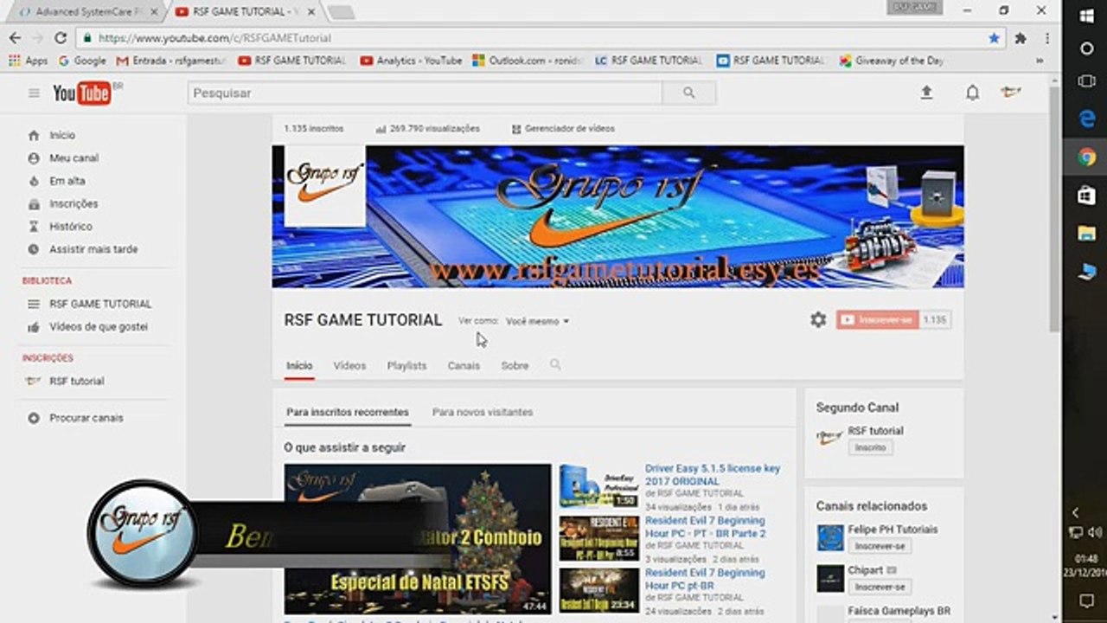1107x623 pixels.
Task: Click the Resident Evil thumbnail with 23:34 duration
Action: [x=599, y=590]
